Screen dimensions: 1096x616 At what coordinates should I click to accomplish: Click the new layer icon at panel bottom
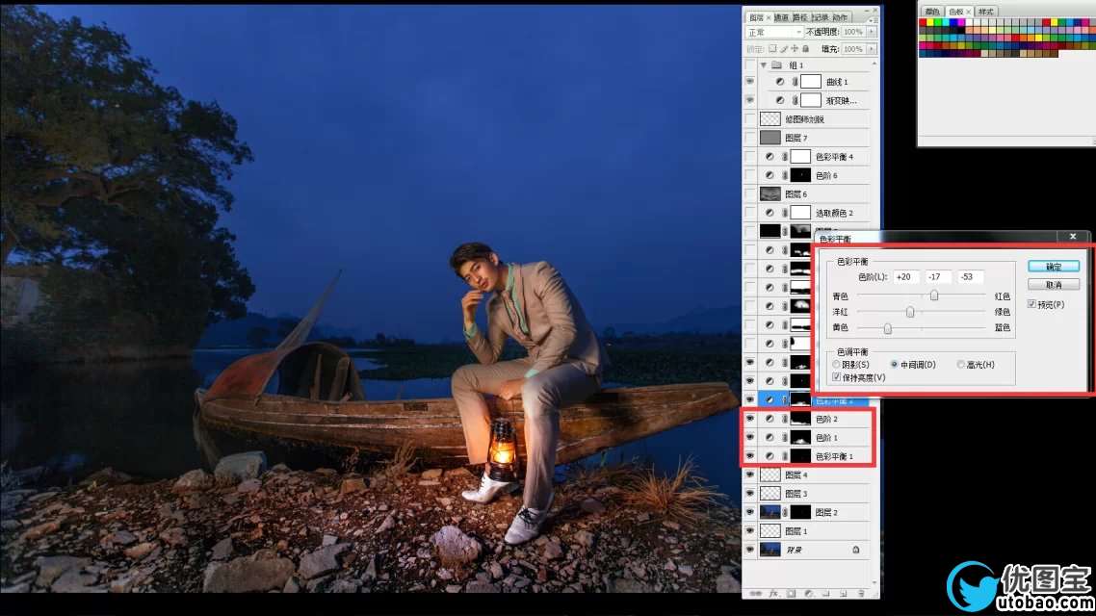843,594
